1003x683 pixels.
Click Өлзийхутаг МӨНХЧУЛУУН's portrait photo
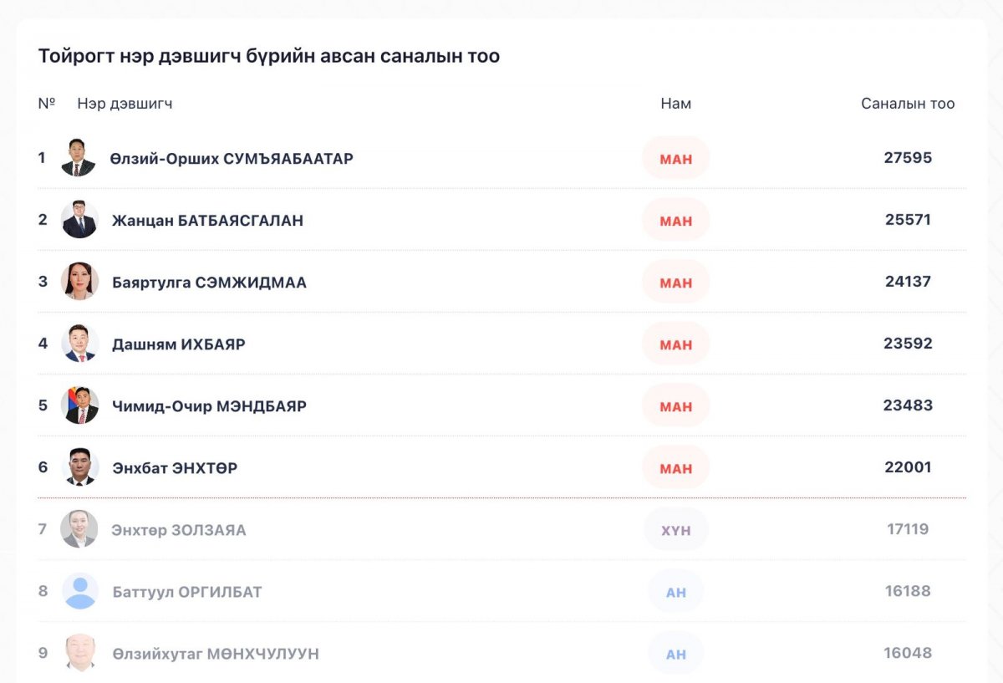point(79,653)
